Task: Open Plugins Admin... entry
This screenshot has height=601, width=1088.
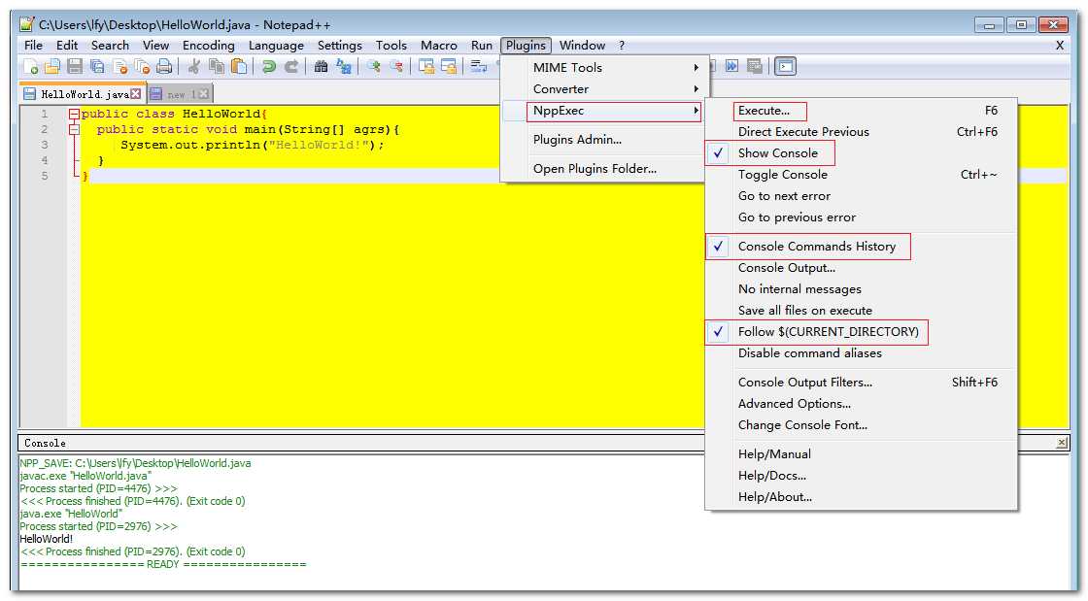Action: (x=577, y=140)
